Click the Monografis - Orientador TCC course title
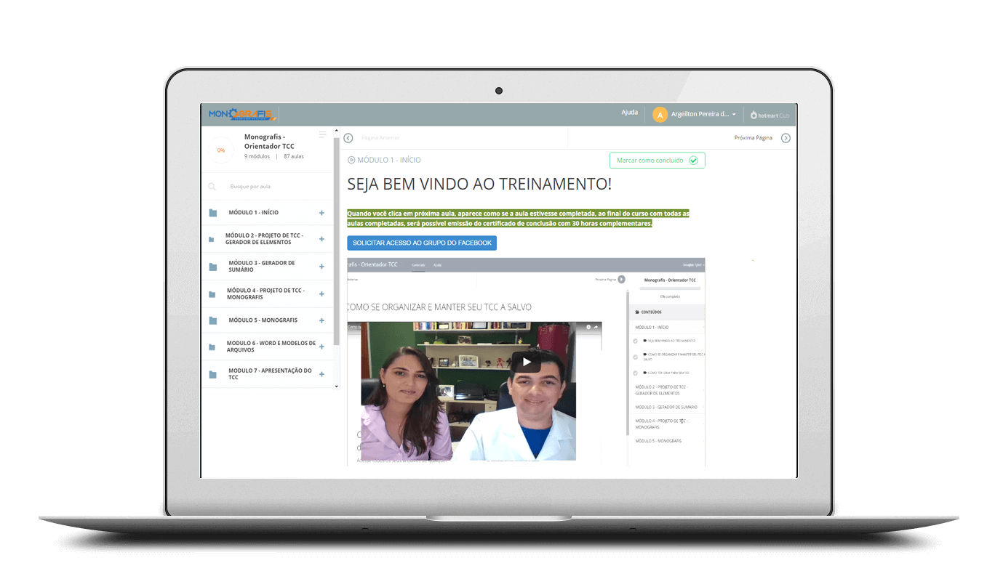The width and height of the screenshot is (995, 571). (x=269, y=142)
